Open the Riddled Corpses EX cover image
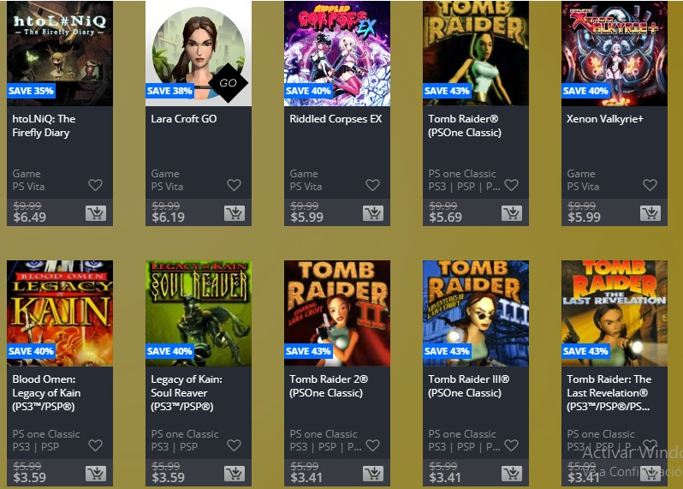The image size is (683, 489). [337, 53]
